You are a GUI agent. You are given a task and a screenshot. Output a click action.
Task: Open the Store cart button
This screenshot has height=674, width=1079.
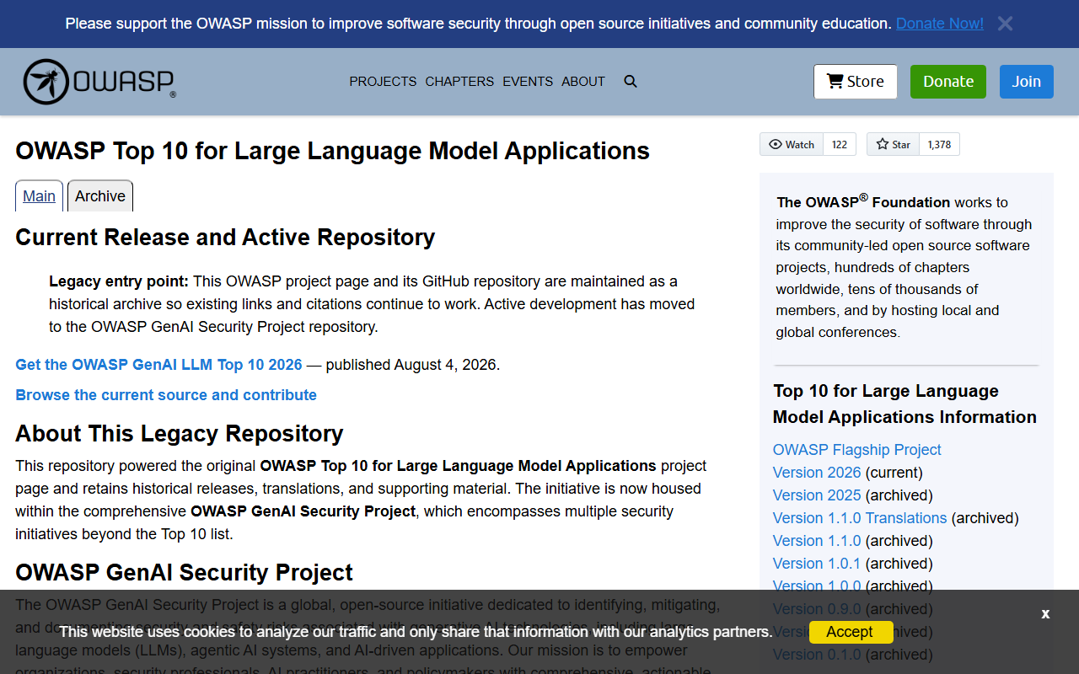point(856,82)
